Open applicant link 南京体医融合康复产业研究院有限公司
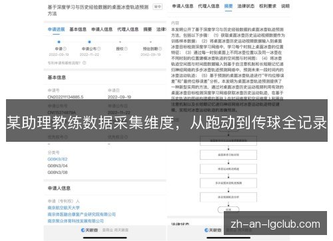The width and height of the screenshot is (333, 241). 82,214
